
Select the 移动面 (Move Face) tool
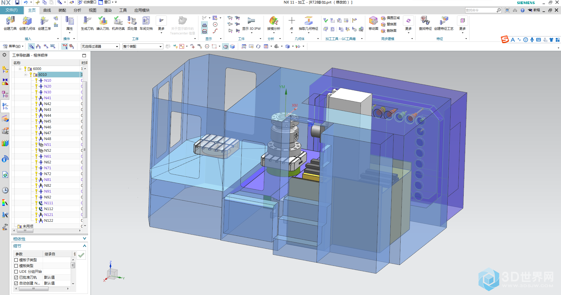click(x=373, y=23)
